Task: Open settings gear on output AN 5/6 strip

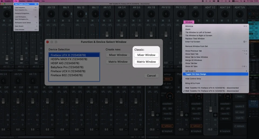Action: (22, 115)
